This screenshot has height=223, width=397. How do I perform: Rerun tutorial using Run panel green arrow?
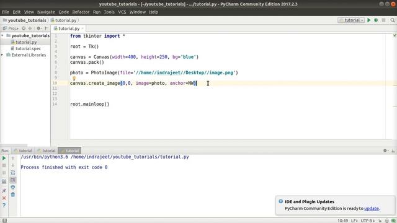pos(4,159)
